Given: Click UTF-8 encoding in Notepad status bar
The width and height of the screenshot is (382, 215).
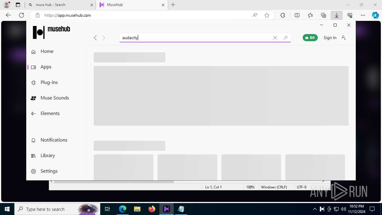Looking at the screenshot, I should pyautogui.click(x=302, y=187).
